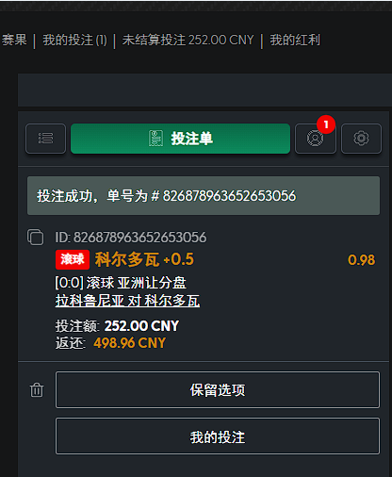
Task: Click the 科尔多瓦 +0.5 selection text
Action: [x=144, y=259]
